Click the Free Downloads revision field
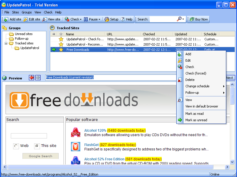The height and width of the screenshot is (177, 237). pyautogui.click(x=111, y=77)
